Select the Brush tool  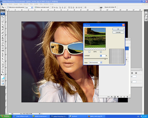[x=3, y=35]
